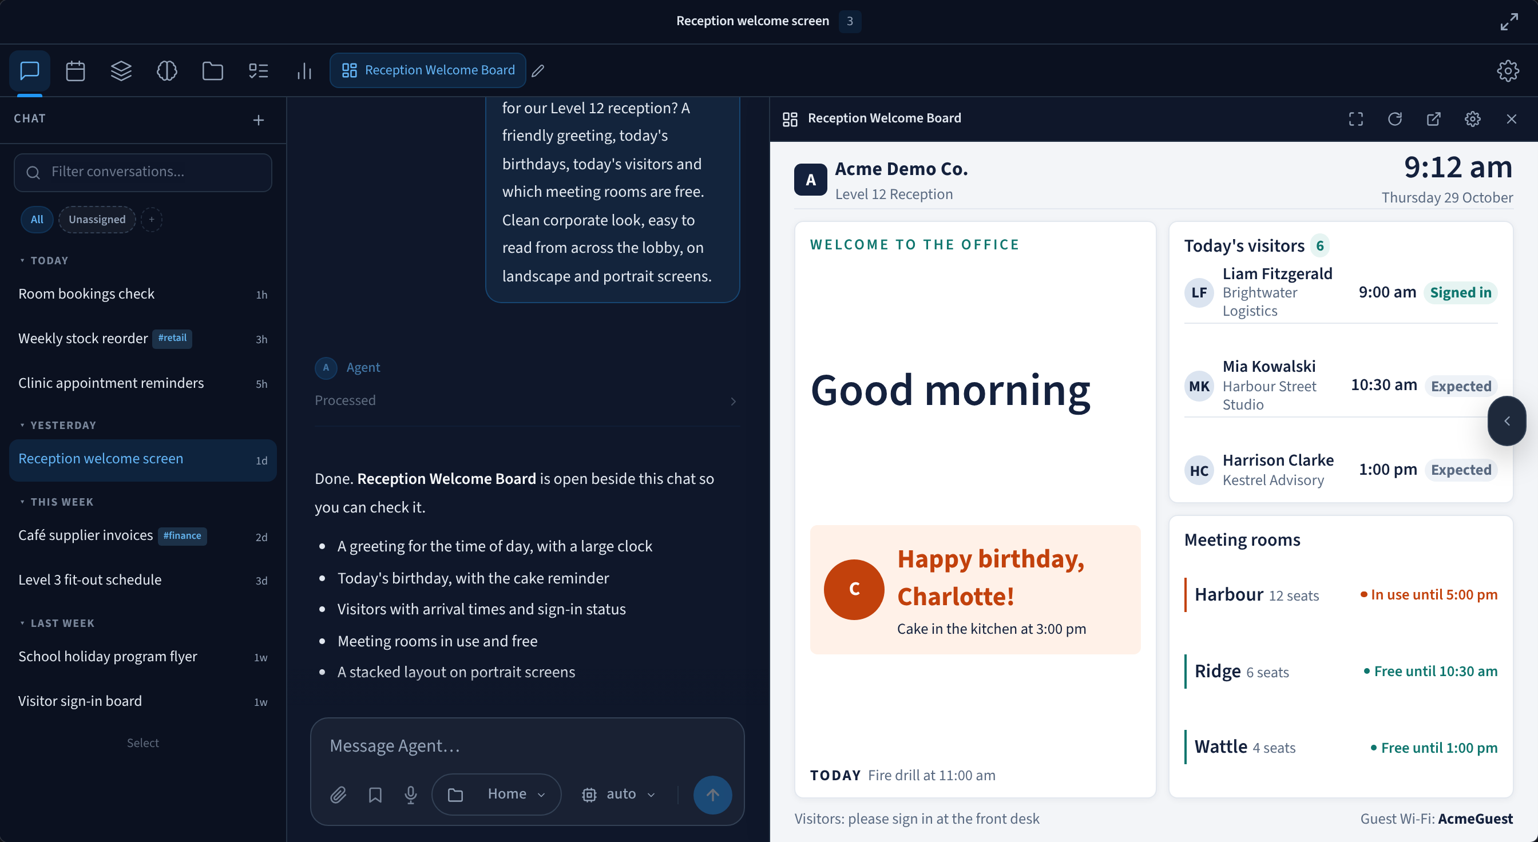This screenshot has width=1538, height=842.
Task: Collapse the LAST WEEK conversation group
Action: tap(57, 623)
